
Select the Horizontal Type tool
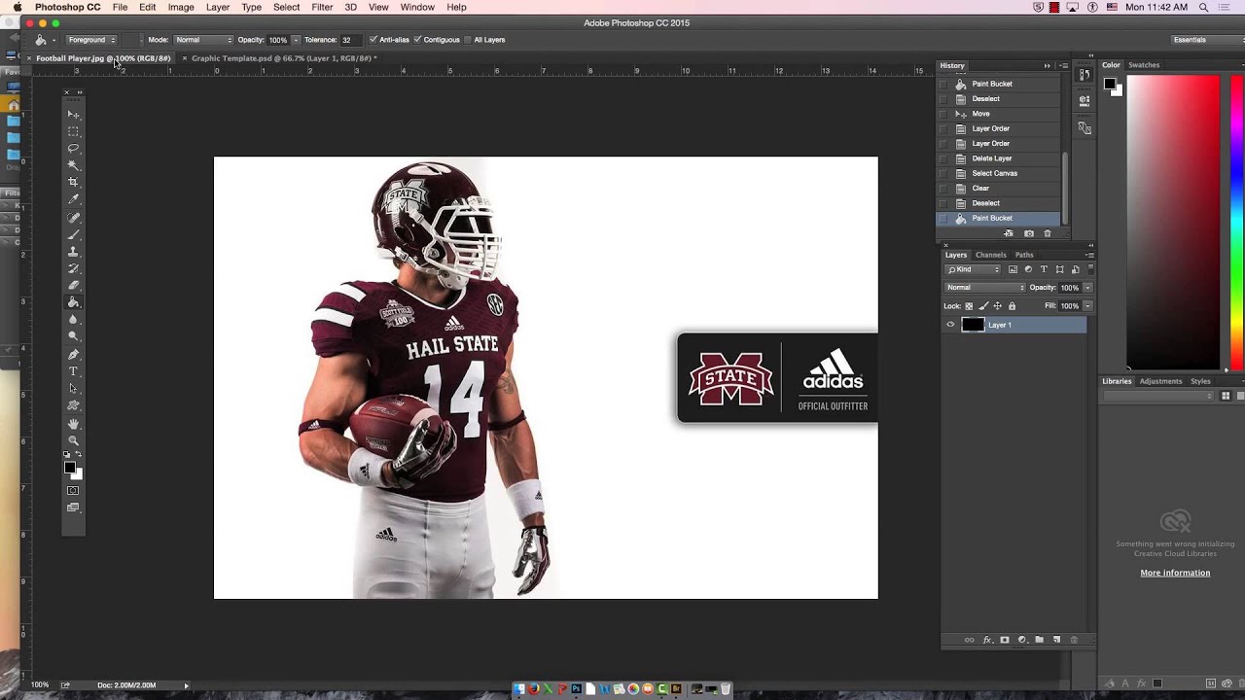[x=73, y=371]
